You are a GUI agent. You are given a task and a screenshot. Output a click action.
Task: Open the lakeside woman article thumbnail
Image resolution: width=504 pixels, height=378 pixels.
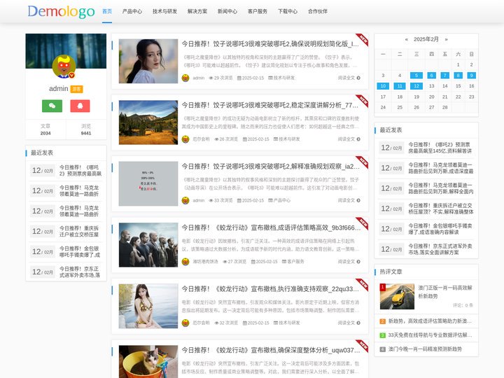coord(148,306)
